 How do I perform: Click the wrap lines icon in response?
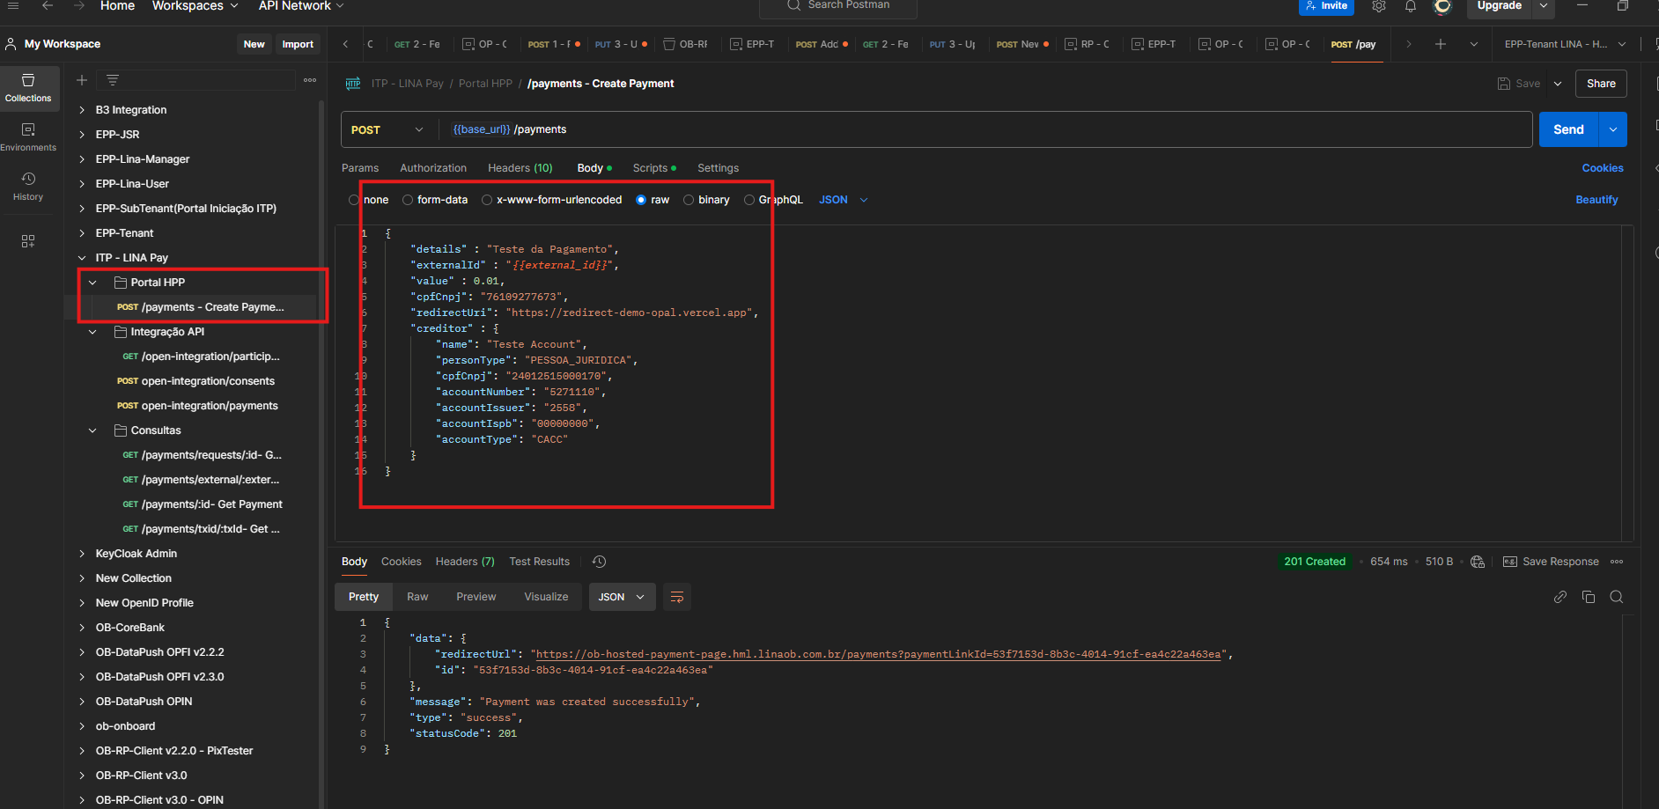click(677, 597)
